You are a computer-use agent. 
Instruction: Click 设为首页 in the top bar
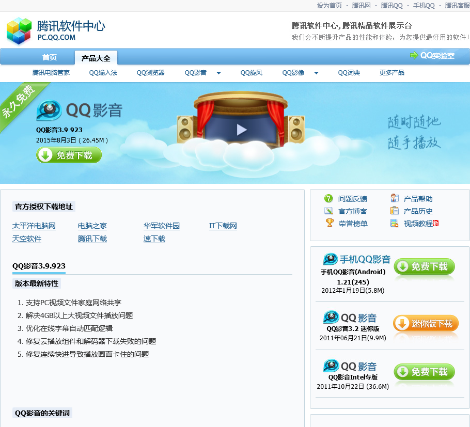(330, 5)
